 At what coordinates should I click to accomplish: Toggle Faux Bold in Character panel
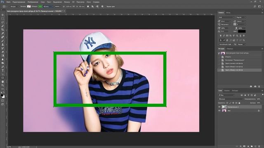click(x=221, y=36)
